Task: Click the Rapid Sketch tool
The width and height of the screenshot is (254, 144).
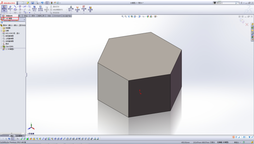Action: coord(90,9)
